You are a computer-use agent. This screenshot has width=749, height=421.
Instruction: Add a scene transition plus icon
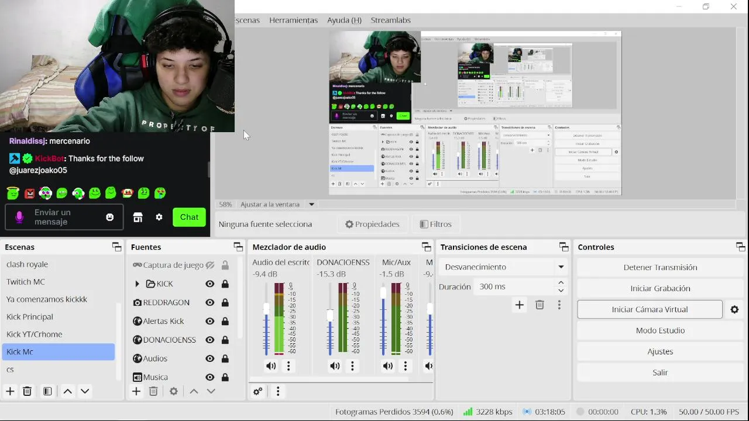pos(519,305)
